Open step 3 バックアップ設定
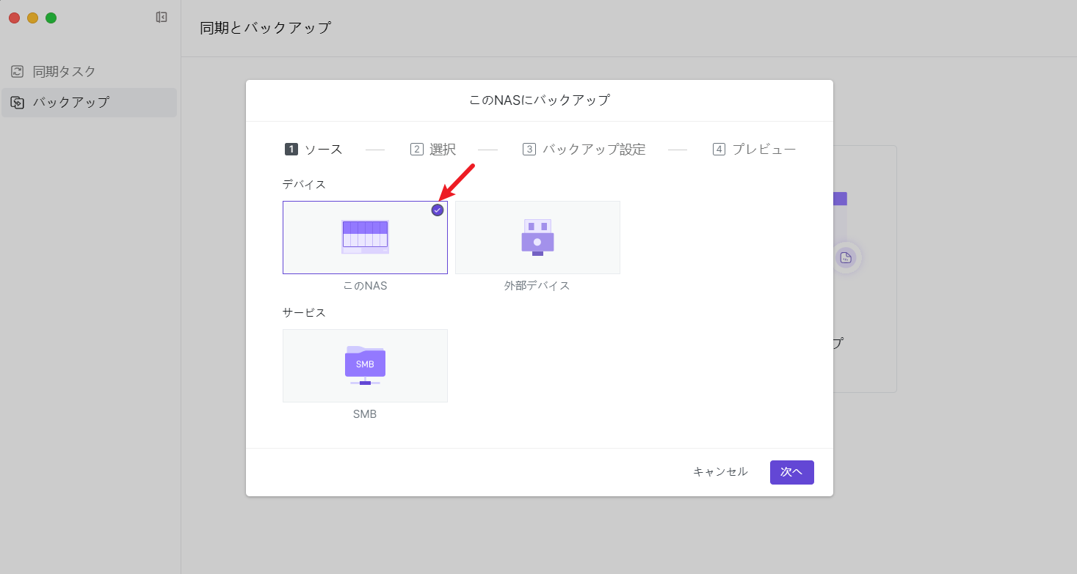 point(584,150)
